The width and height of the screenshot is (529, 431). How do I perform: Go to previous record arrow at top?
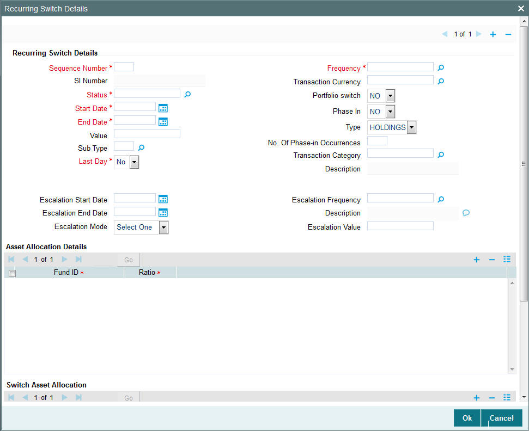(445, 34)
